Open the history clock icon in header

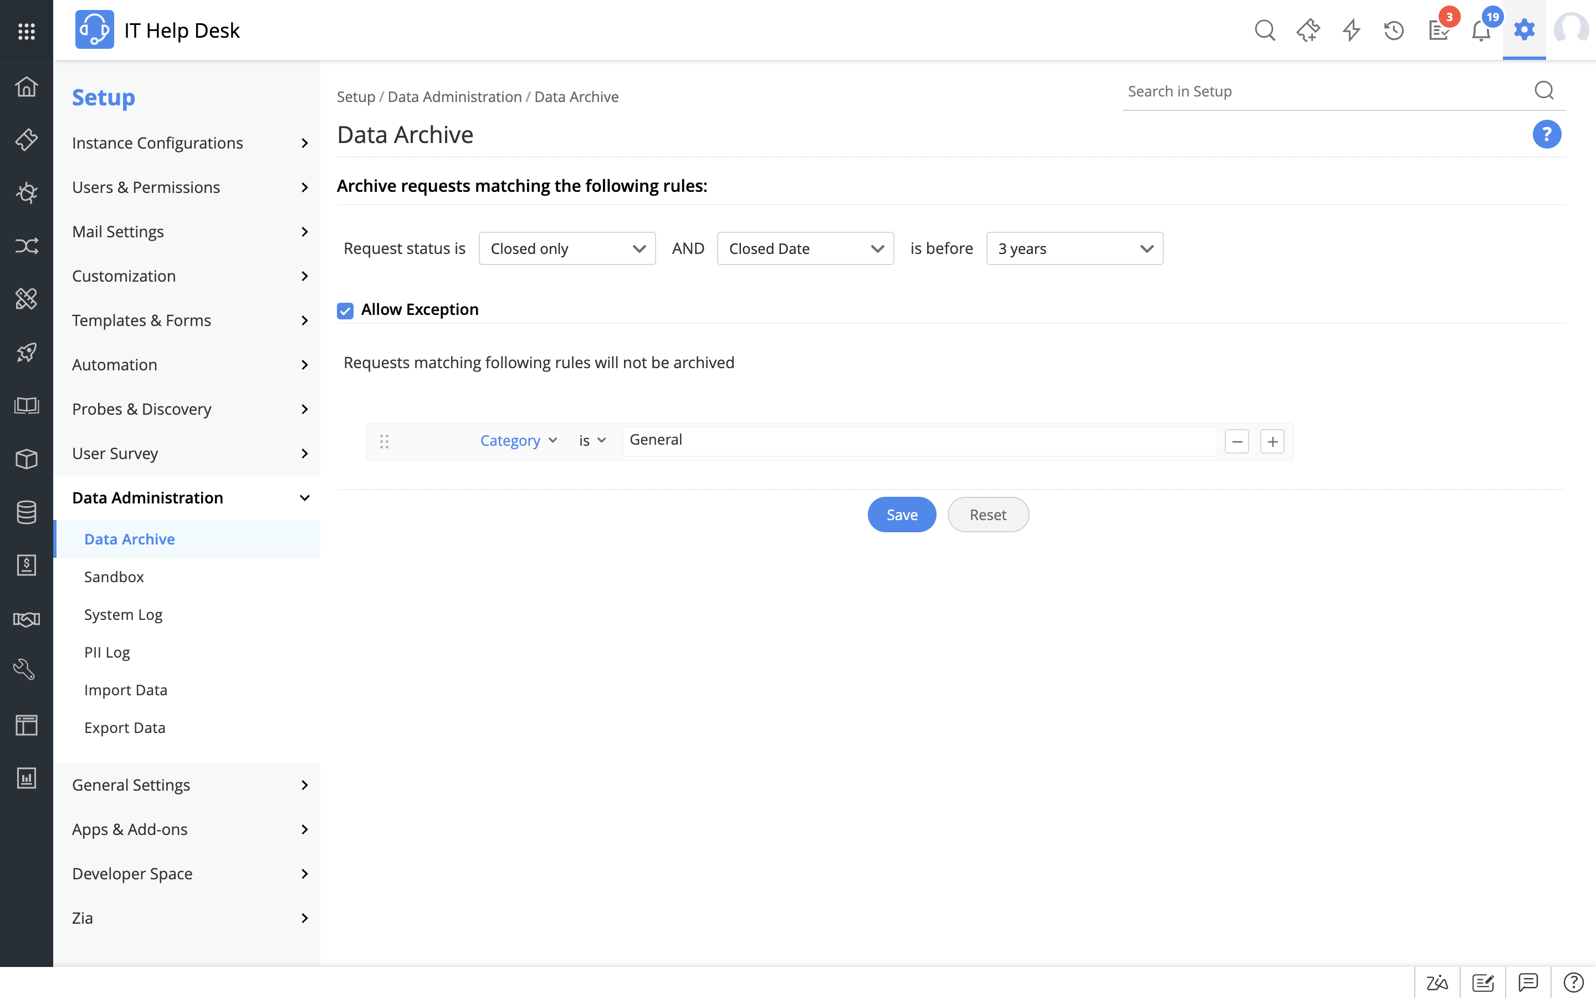[1394, 30]
